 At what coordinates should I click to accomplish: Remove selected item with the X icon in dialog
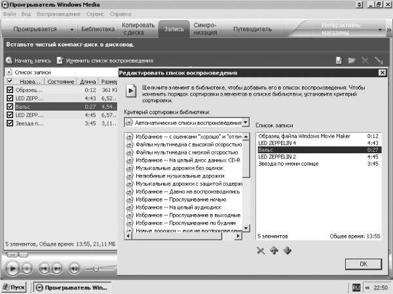261,251
